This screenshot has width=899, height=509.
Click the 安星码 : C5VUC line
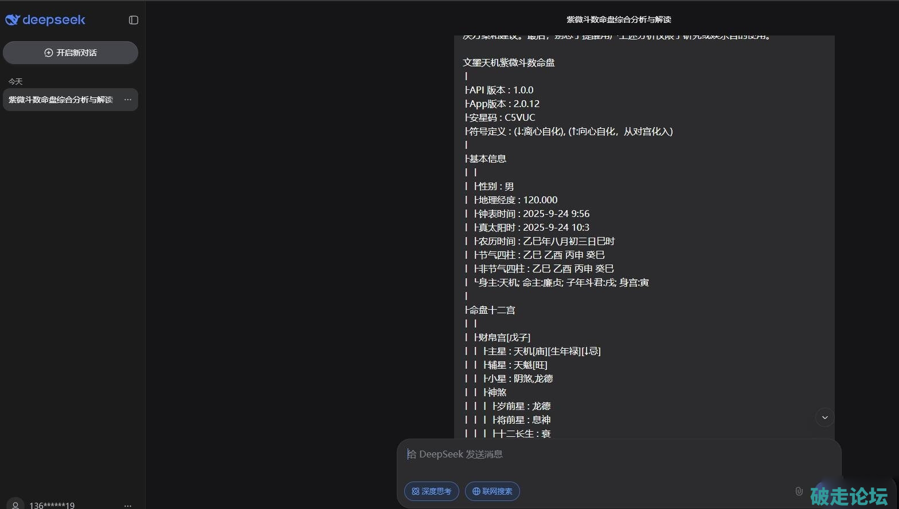pyautogui.click(x=502, y=117)
